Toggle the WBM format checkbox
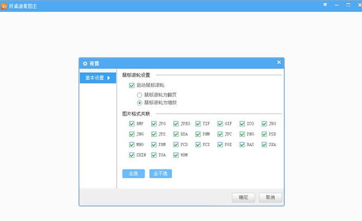The image size is (362, 221). click(176, 155)
